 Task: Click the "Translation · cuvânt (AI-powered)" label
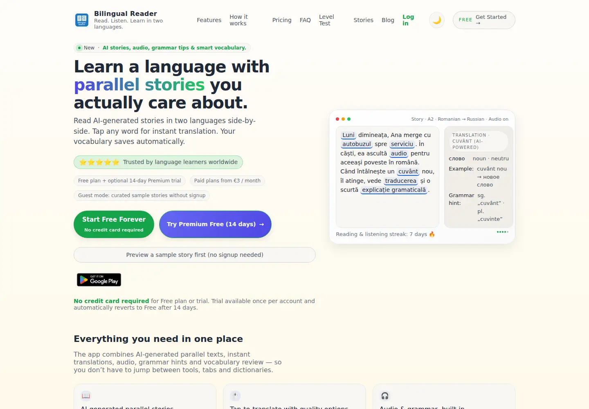click(479, 141)
